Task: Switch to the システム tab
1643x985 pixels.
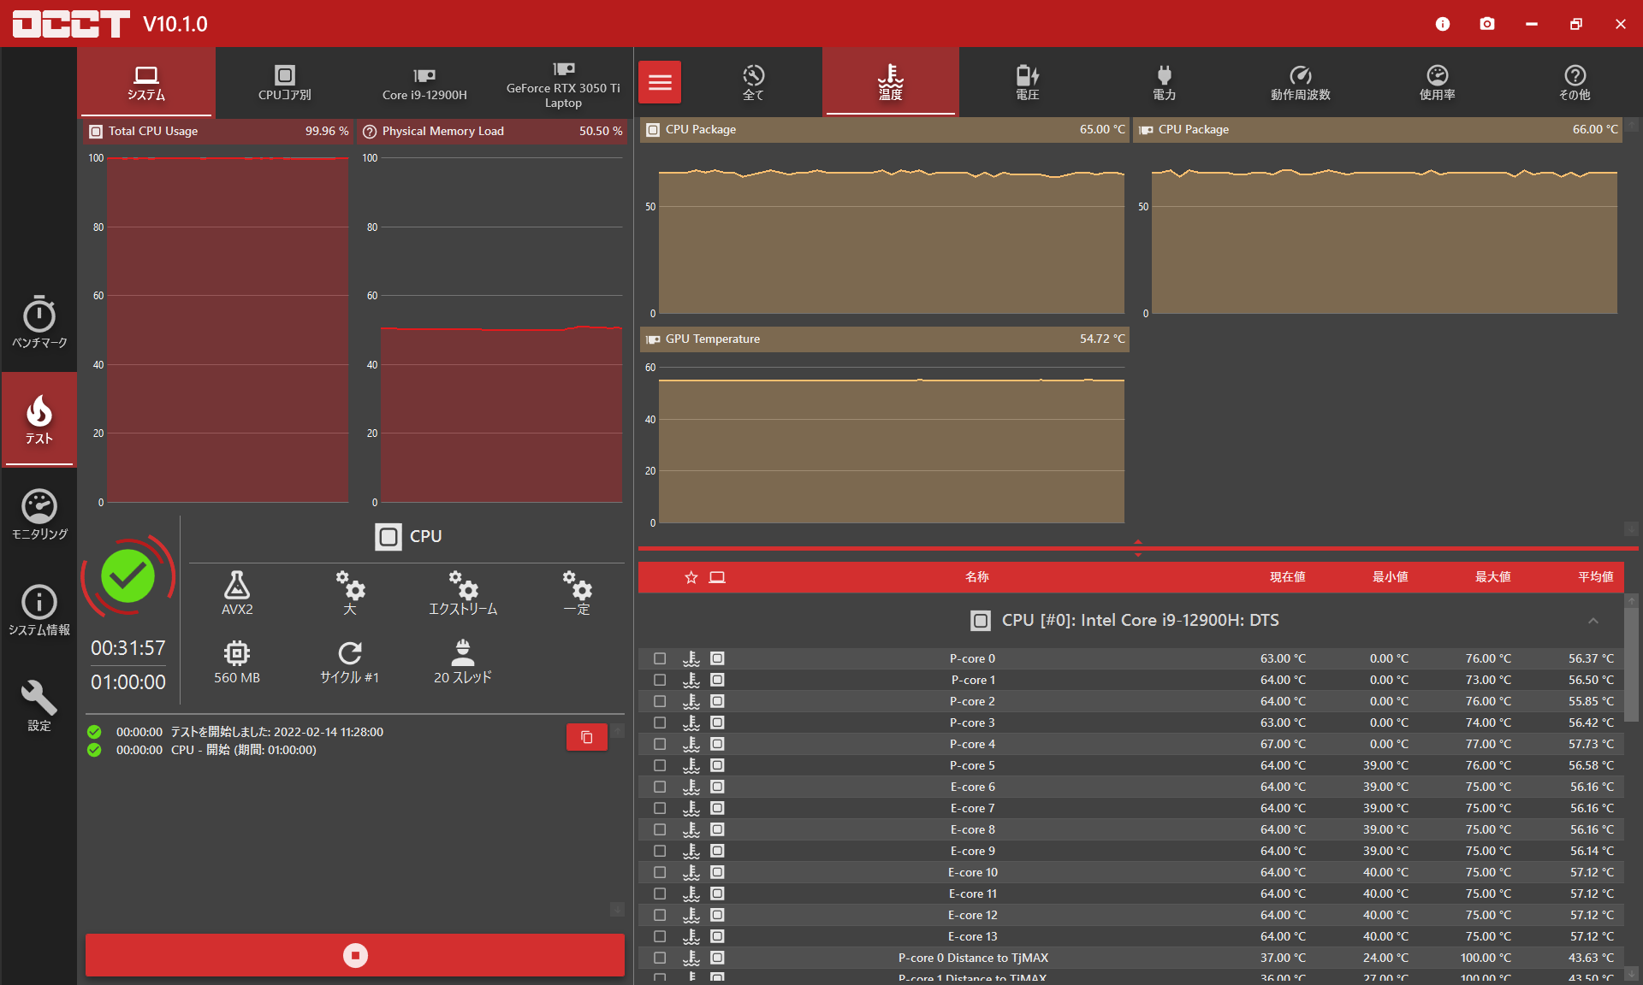Action: point(146,82)
